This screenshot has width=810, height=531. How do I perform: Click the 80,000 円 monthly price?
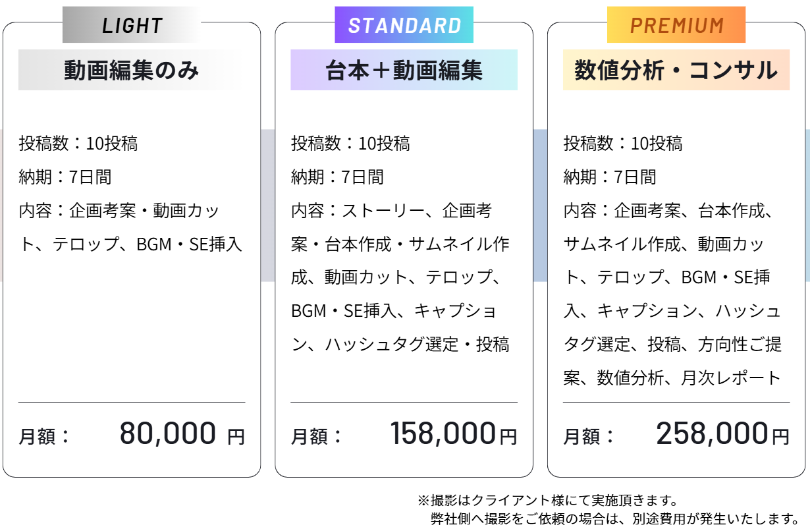pos(182,433)
